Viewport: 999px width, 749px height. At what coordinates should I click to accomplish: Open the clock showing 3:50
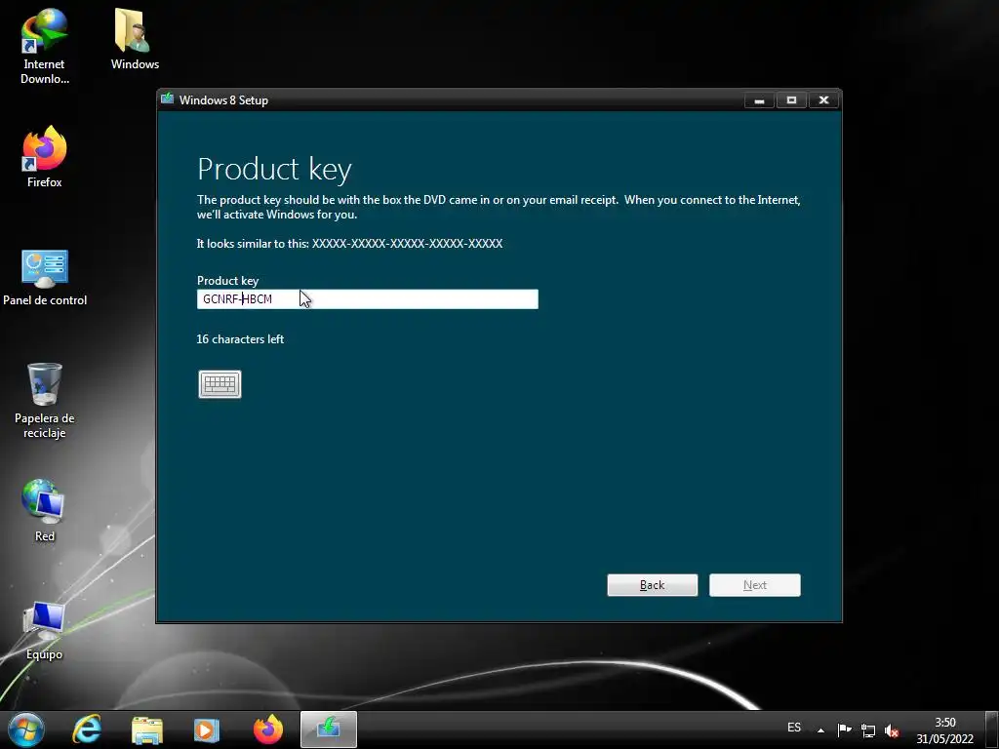pos(944,729)
